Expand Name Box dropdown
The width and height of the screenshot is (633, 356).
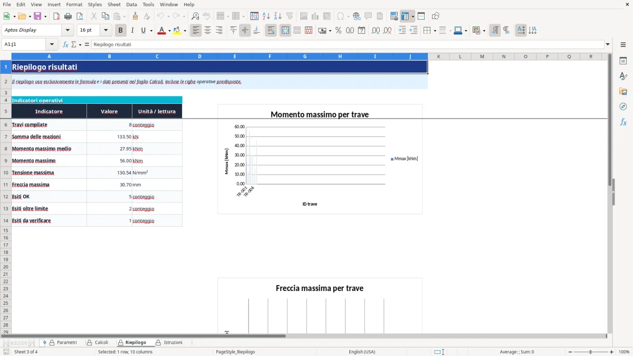tap(52, 44)
